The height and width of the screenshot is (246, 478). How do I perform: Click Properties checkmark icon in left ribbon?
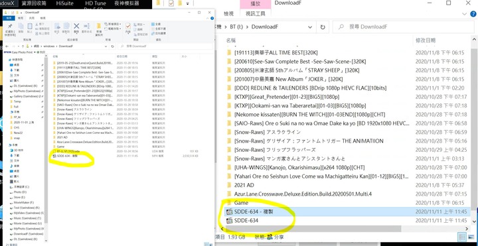(127, 26)
